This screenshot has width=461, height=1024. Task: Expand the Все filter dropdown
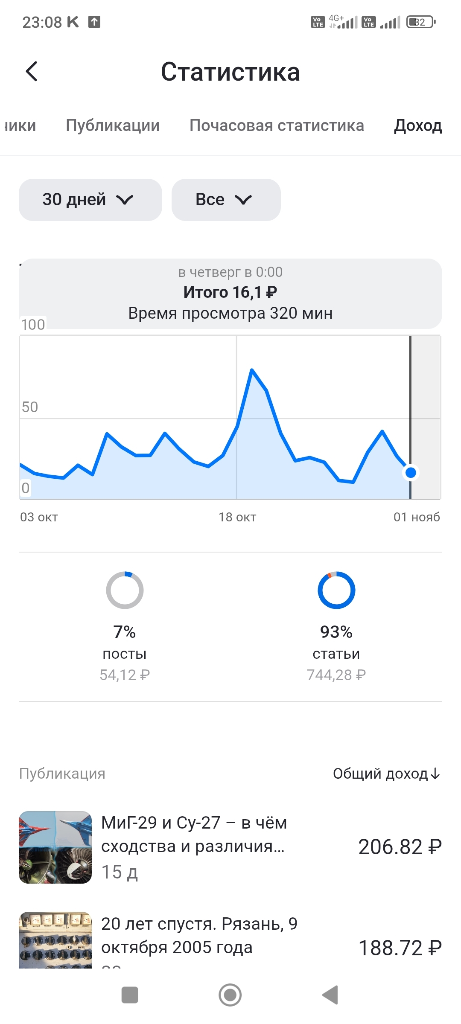point(226,200)
